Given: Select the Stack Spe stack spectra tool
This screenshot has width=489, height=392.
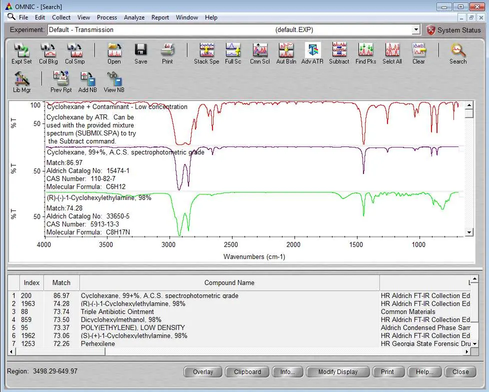Looking at the screenshot, I should [x=206, y=53].
